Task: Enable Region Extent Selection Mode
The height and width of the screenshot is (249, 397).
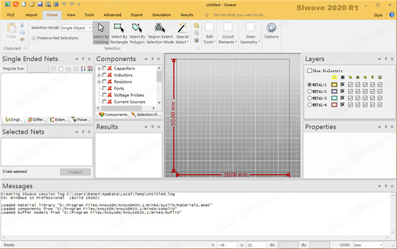Action: coord(160,33)
